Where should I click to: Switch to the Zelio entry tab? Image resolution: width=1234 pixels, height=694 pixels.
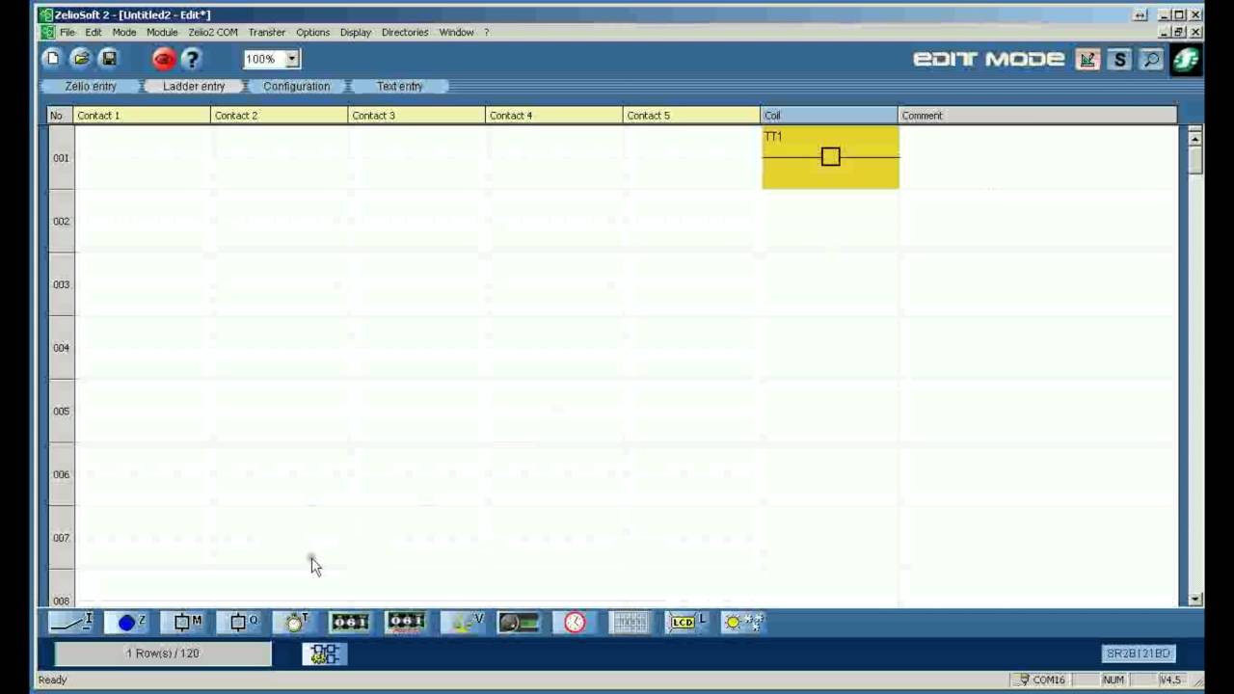click(x=91, y=86)
